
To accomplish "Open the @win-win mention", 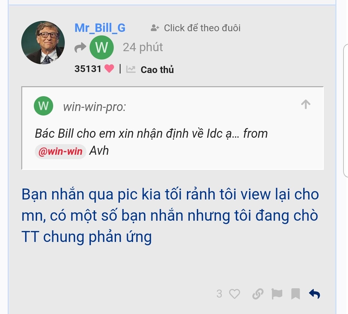I will pos(60,152).
